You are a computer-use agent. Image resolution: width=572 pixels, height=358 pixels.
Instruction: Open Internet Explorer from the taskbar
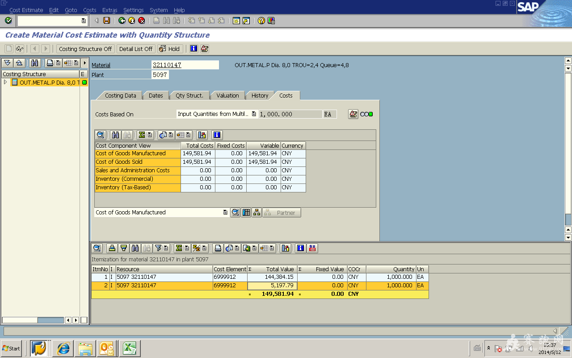(63, 348)
